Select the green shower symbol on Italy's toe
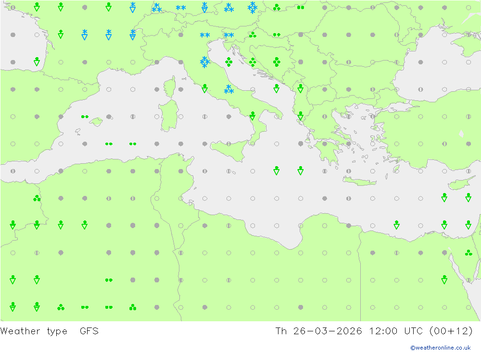The image size is (481, 352). coord(253,116)
